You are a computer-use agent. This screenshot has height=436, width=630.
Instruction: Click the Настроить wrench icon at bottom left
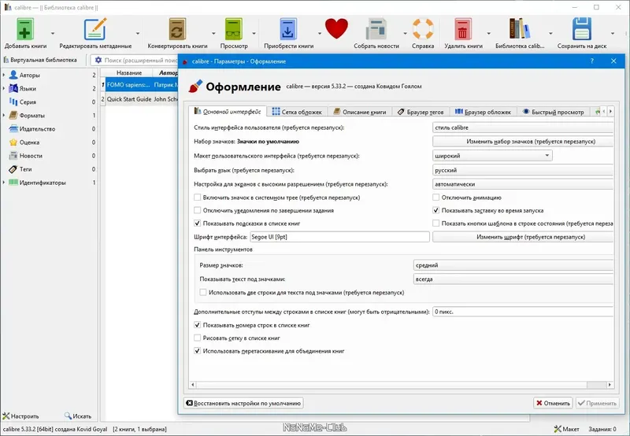[6, 416]
